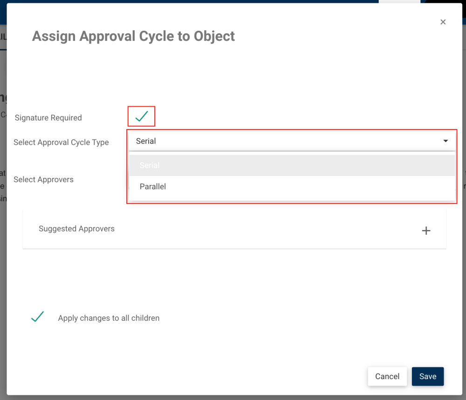Click the Apply changes to all children text
Image resolution: width=466 pixels, height=400 pixels.
[109, 319]
